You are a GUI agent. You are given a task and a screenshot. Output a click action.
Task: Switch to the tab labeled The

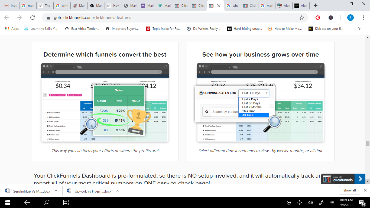coord(45,5)
